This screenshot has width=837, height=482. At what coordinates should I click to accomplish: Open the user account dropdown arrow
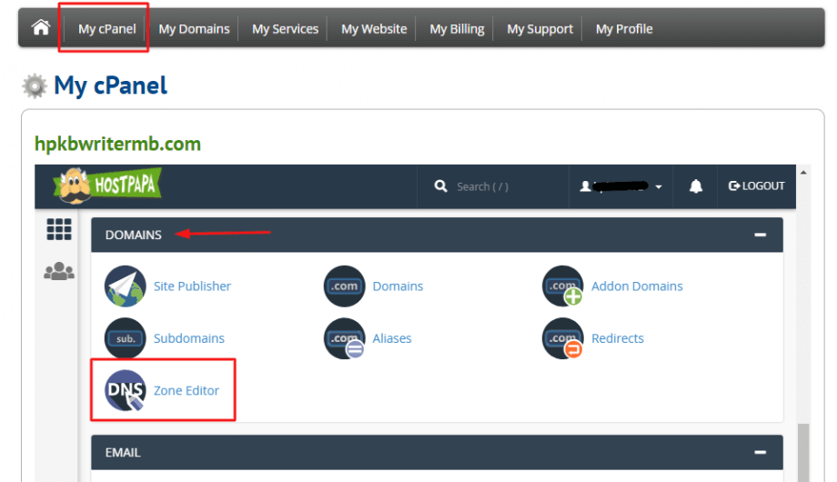[659, 186]
